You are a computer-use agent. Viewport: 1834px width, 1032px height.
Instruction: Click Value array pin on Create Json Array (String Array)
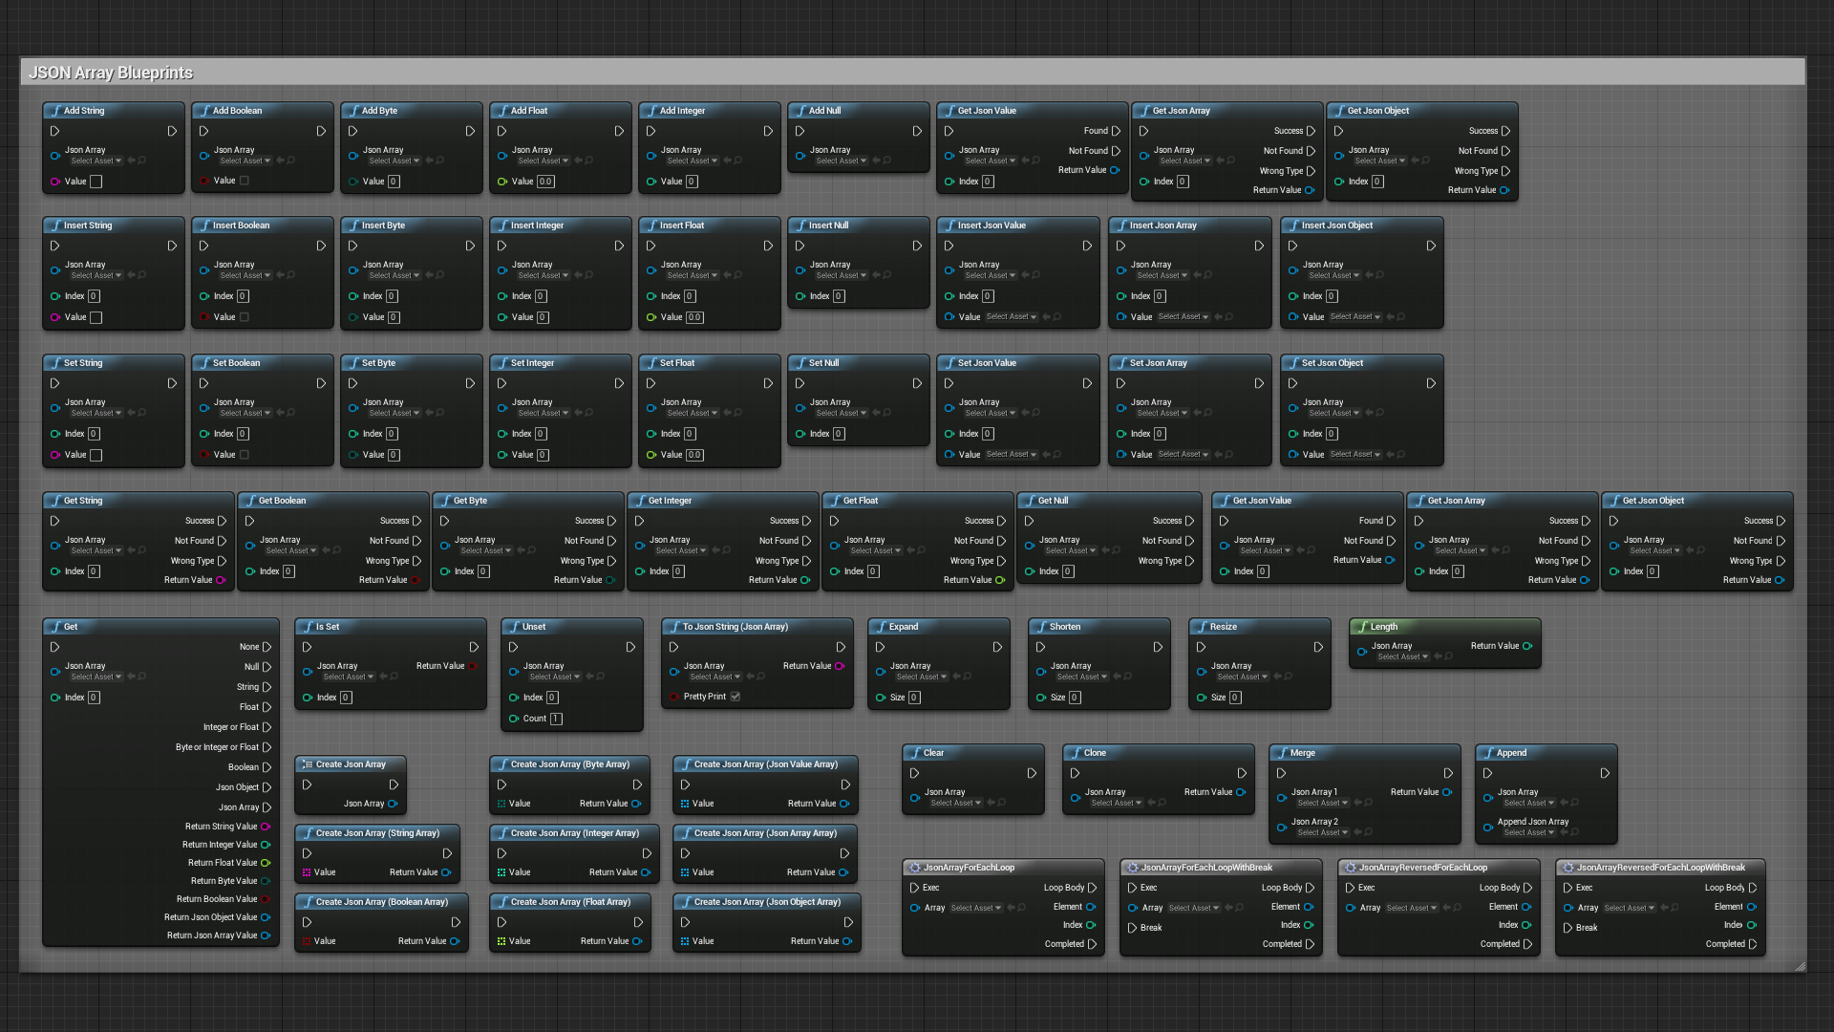coord(307,872)
